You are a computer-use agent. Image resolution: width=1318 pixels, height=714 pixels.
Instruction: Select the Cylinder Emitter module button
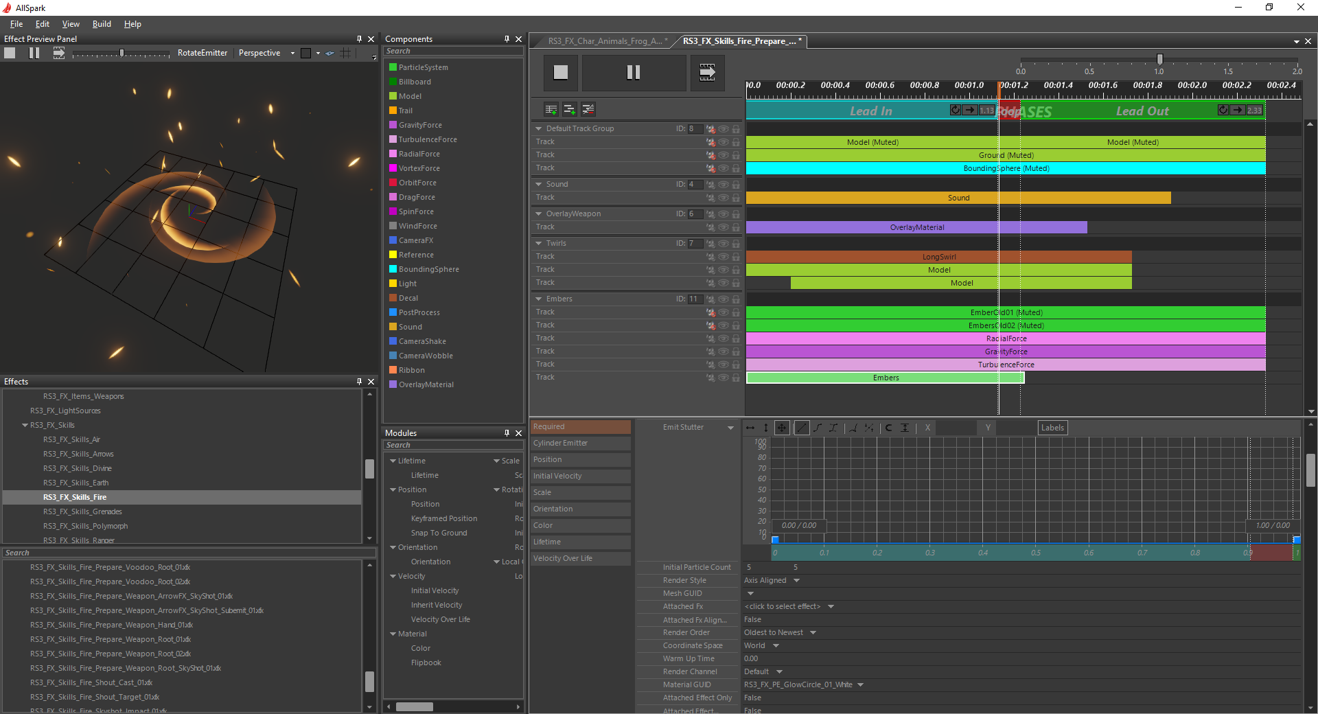580,444
